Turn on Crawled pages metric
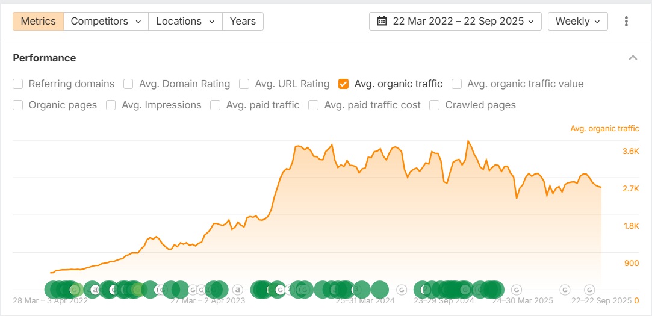 click(x=435, y=105)
